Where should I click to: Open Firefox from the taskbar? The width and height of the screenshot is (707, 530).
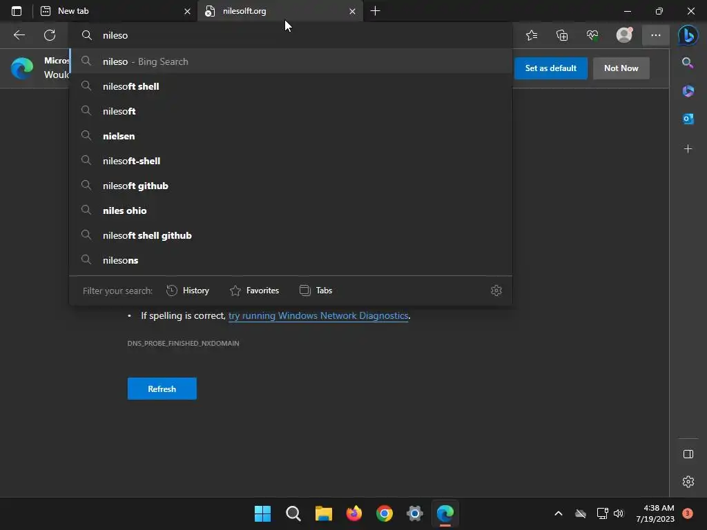(354, 513)
